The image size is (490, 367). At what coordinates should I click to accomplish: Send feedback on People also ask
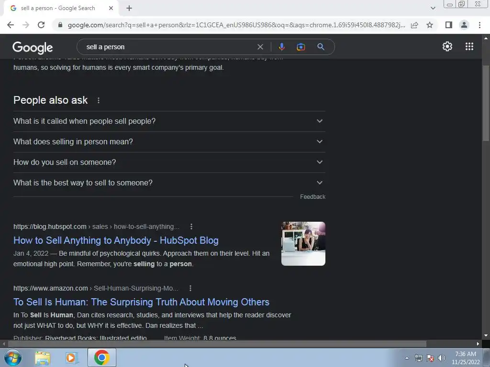click(312, 197)
